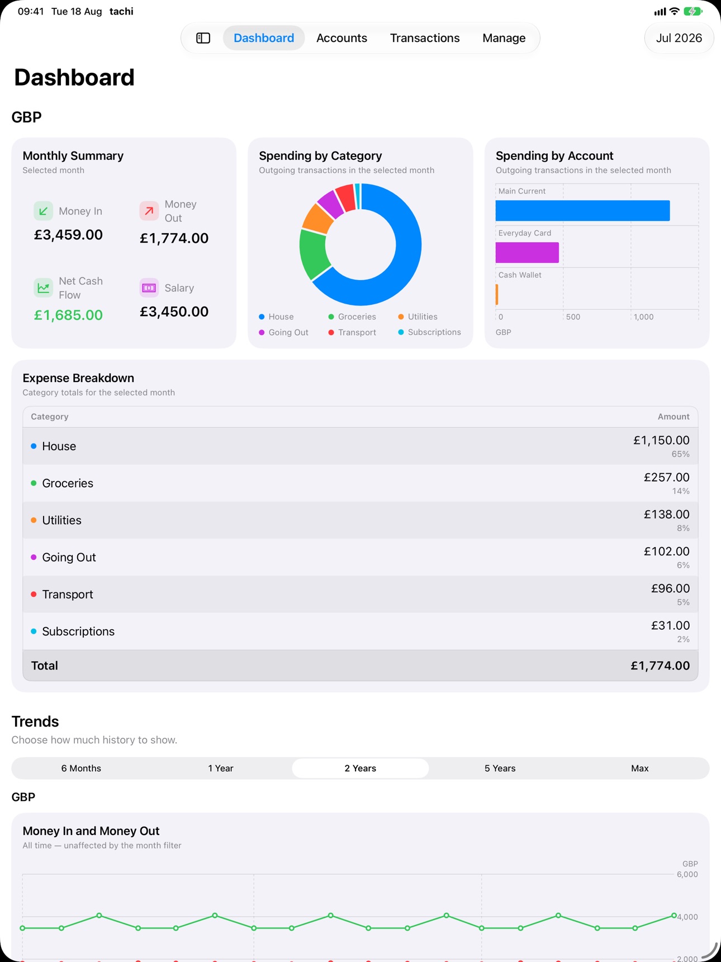Click the Main Current blue bar
721x962 pixels.
(x=582, y=210)
